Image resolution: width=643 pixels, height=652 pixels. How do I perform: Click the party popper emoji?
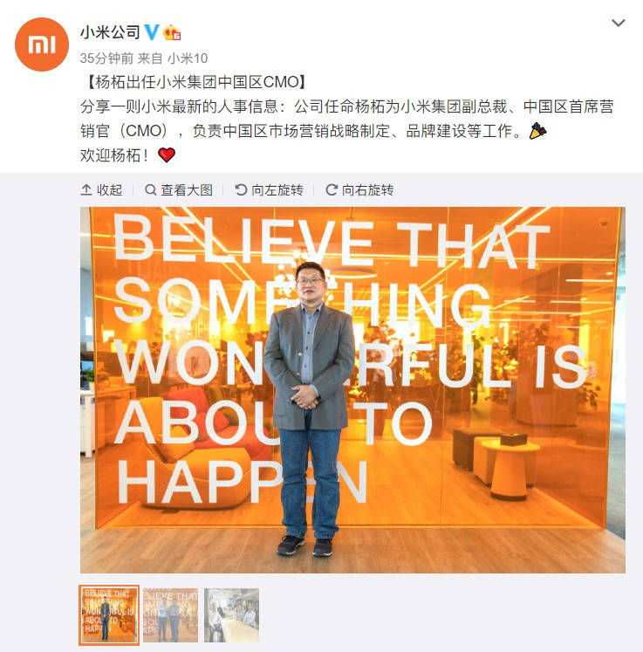coord(537,131)
